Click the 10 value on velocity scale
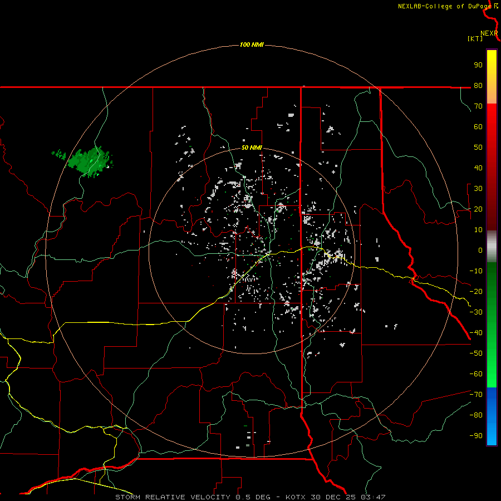The height and width of the screenshot is (501, 501). [478, 230]
